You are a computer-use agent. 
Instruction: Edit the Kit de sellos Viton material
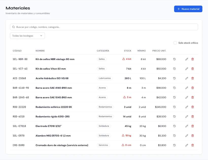point(187,69)
